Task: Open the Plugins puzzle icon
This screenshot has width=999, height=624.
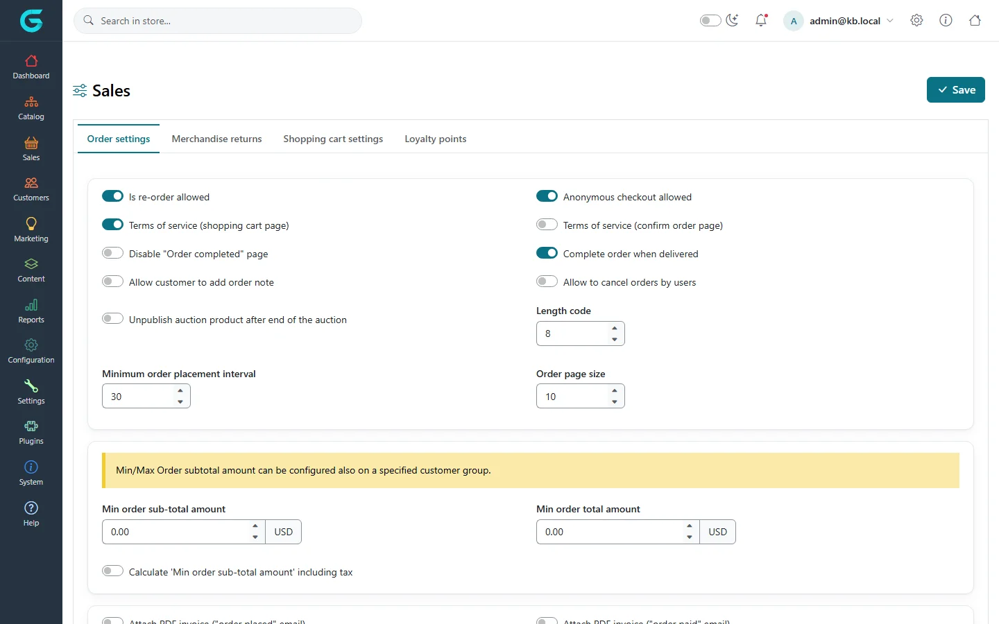Action: [x=31, y=426]
